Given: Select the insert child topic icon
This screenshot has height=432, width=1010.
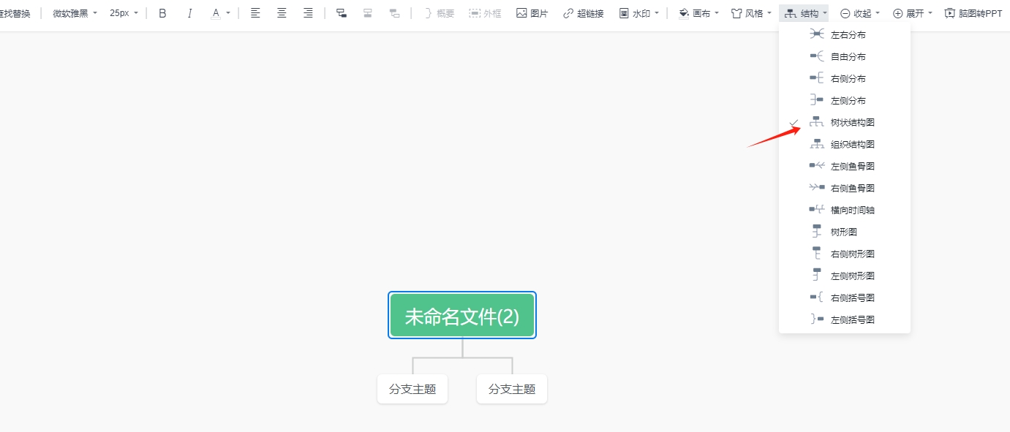Looking at the screenshot, I should (341, 12).
